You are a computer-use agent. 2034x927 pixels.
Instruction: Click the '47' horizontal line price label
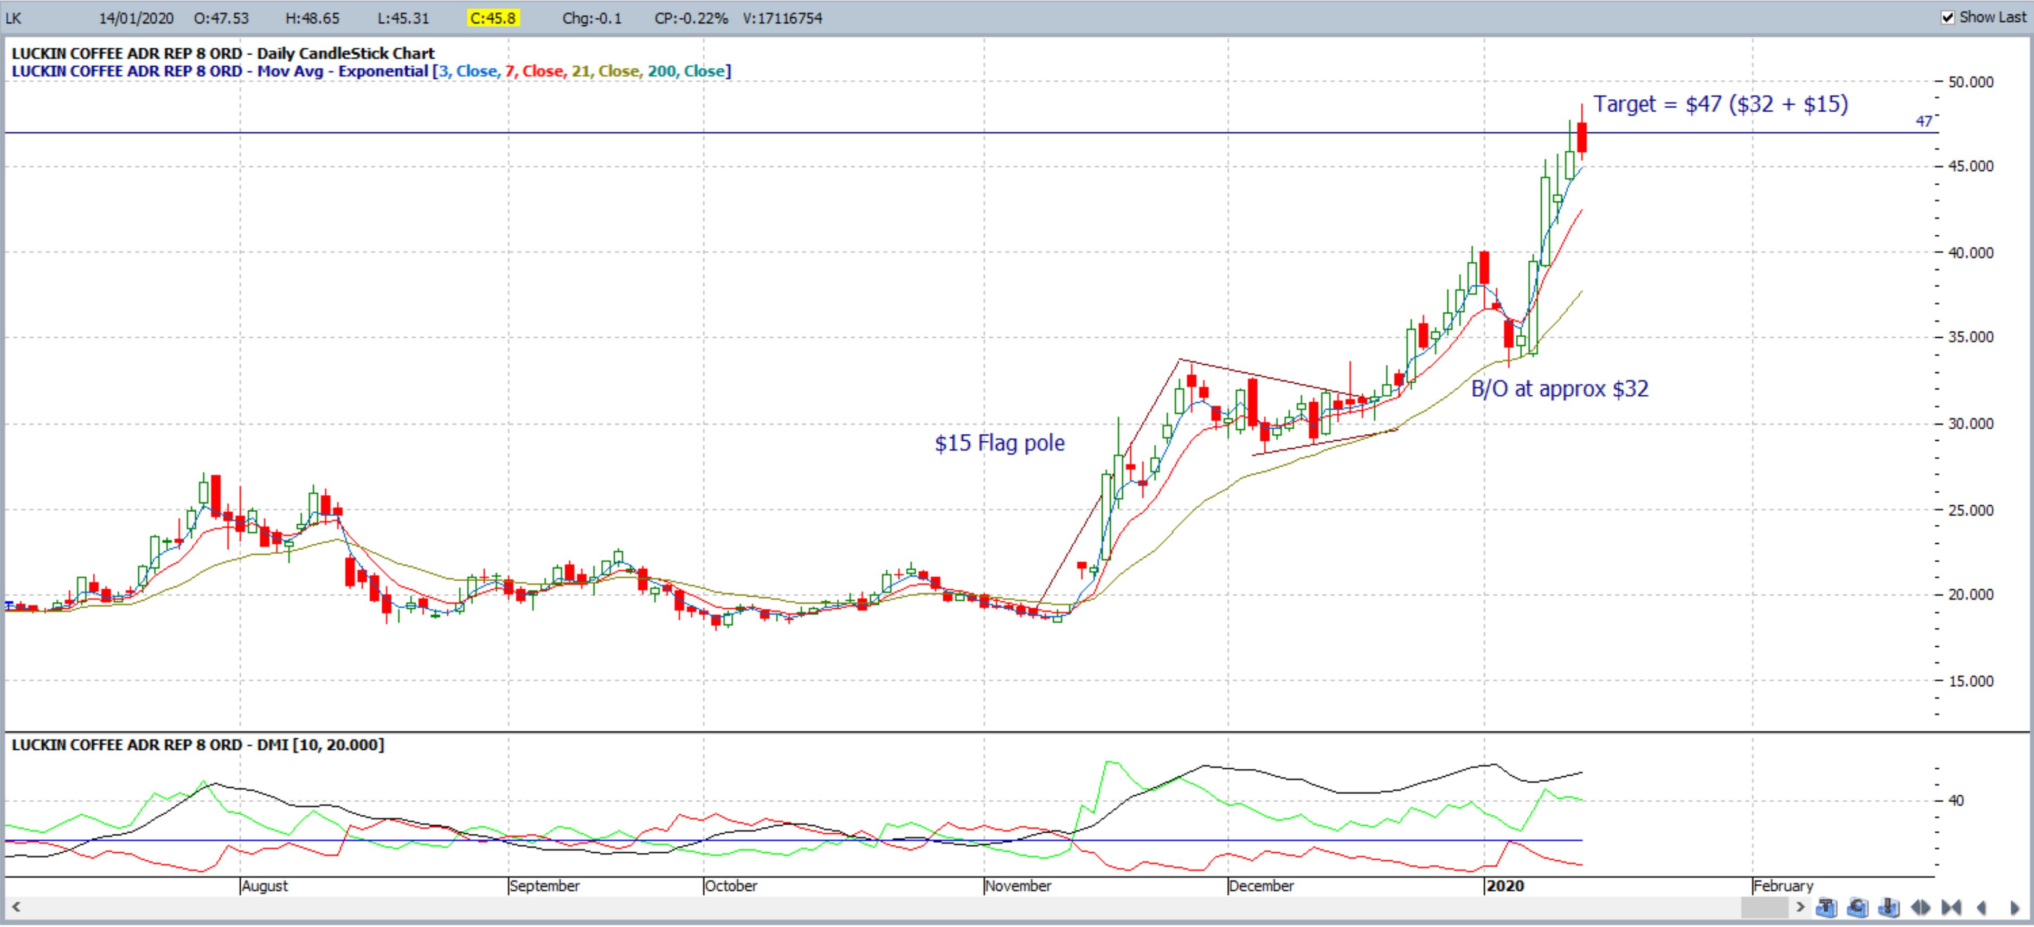tap(1923, 121)
